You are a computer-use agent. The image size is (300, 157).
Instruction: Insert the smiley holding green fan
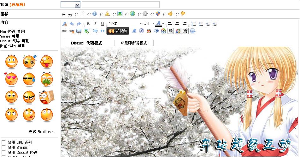pyautogui.click(x=47, y=79)
